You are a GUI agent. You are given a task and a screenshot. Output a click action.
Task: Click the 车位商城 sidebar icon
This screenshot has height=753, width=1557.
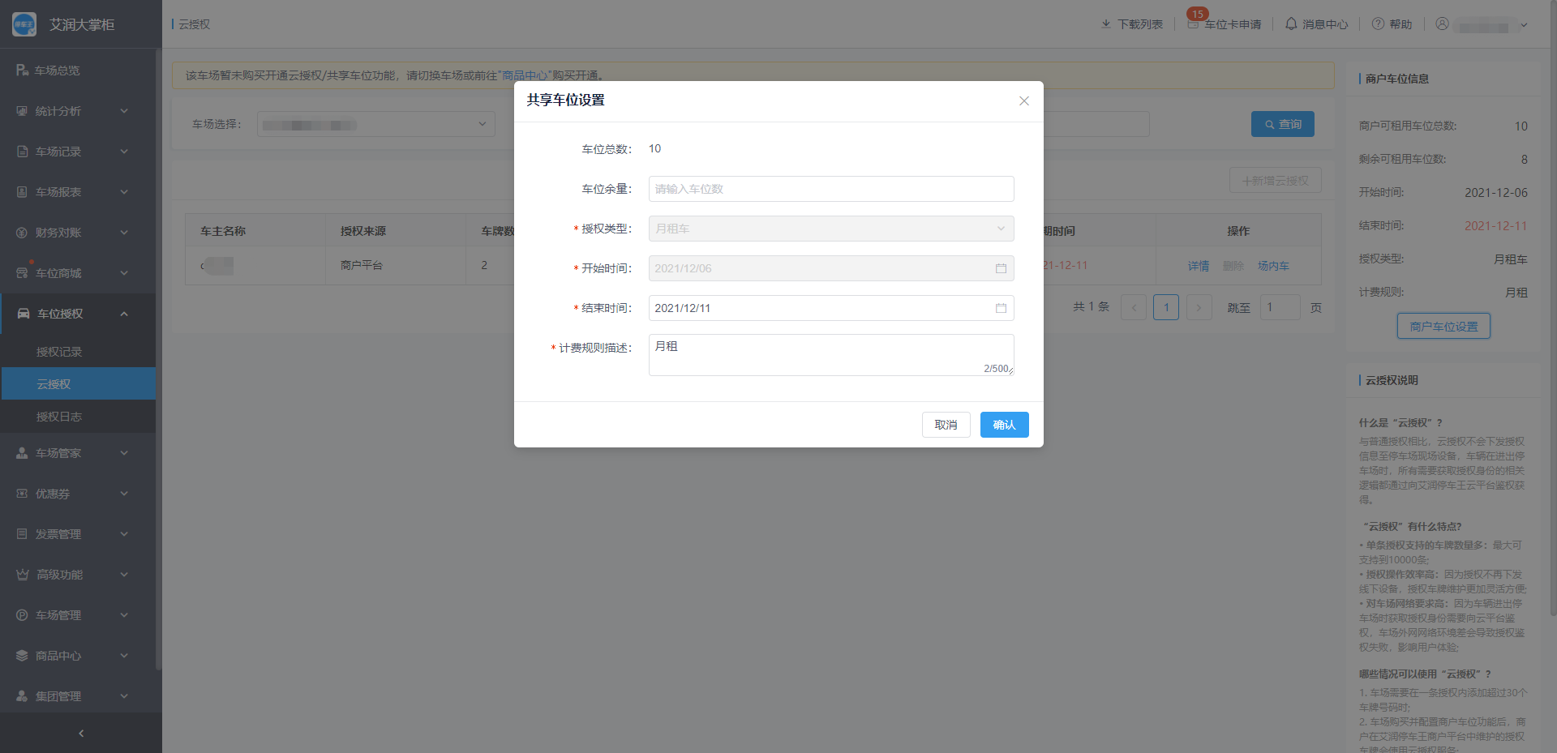tap(22, 273)
